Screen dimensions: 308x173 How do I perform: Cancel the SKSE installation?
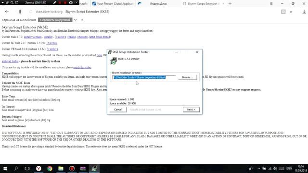pyautogui.click(x=117, y=110)
